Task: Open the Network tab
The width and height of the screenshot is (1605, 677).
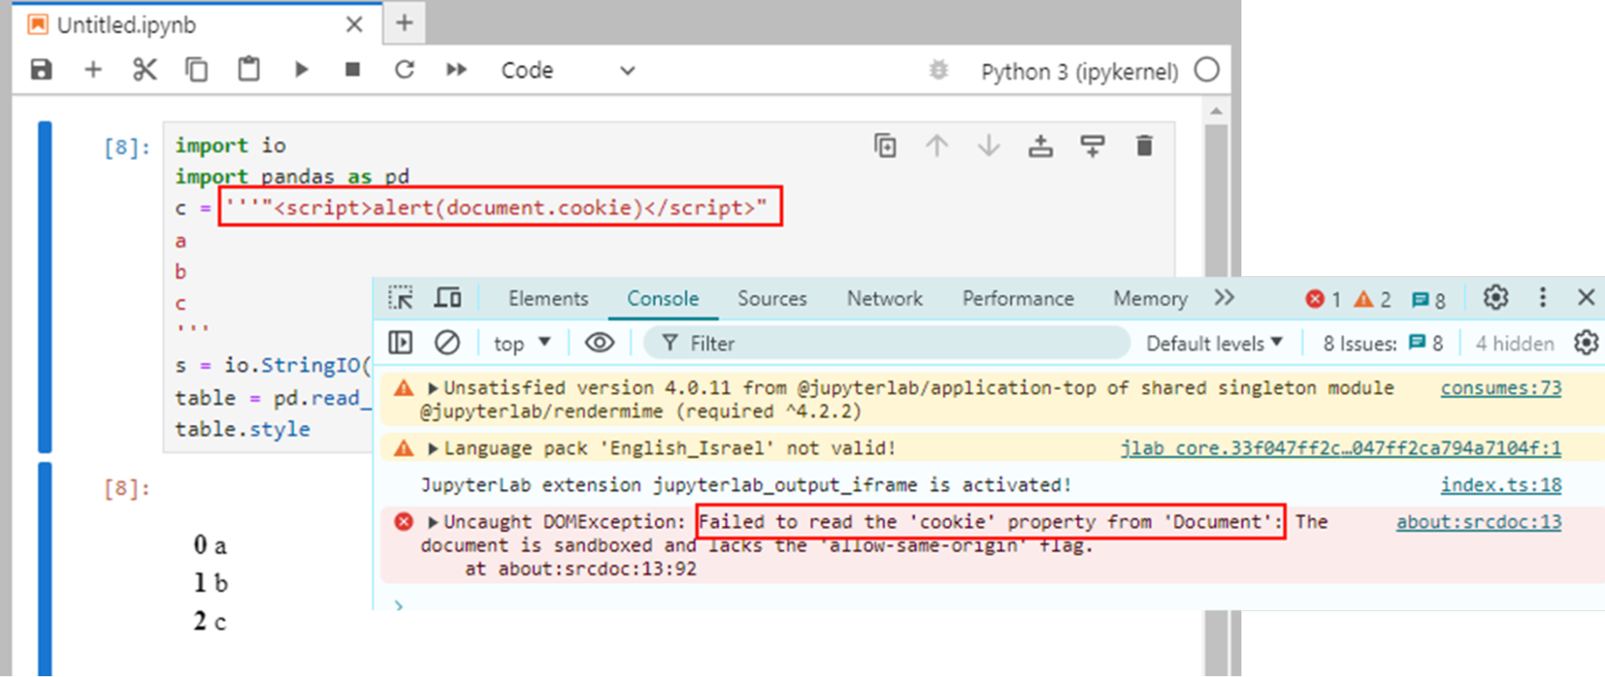Action: (885, 299)
